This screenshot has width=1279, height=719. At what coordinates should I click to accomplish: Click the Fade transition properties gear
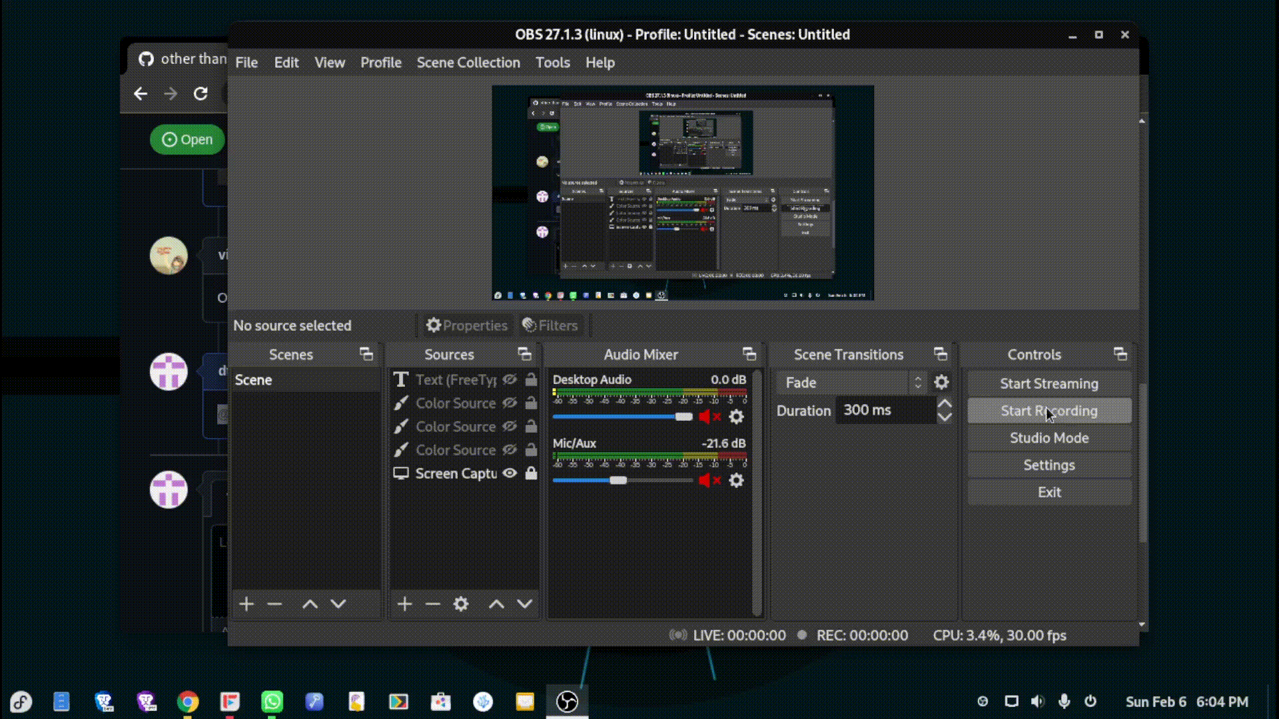pos(941,382)
